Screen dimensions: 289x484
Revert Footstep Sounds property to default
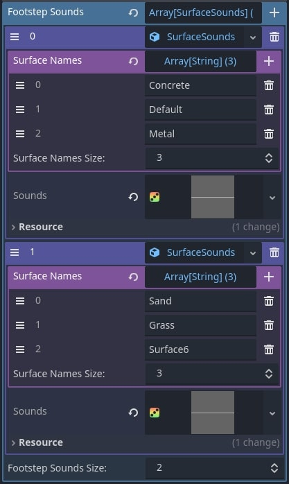133,12
